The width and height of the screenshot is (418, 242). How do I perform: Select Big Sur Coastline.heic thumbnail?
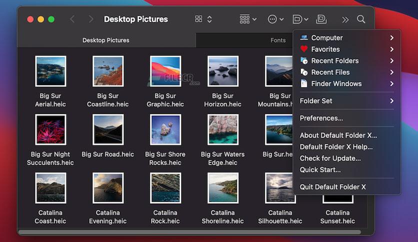[x=108, y=71]
